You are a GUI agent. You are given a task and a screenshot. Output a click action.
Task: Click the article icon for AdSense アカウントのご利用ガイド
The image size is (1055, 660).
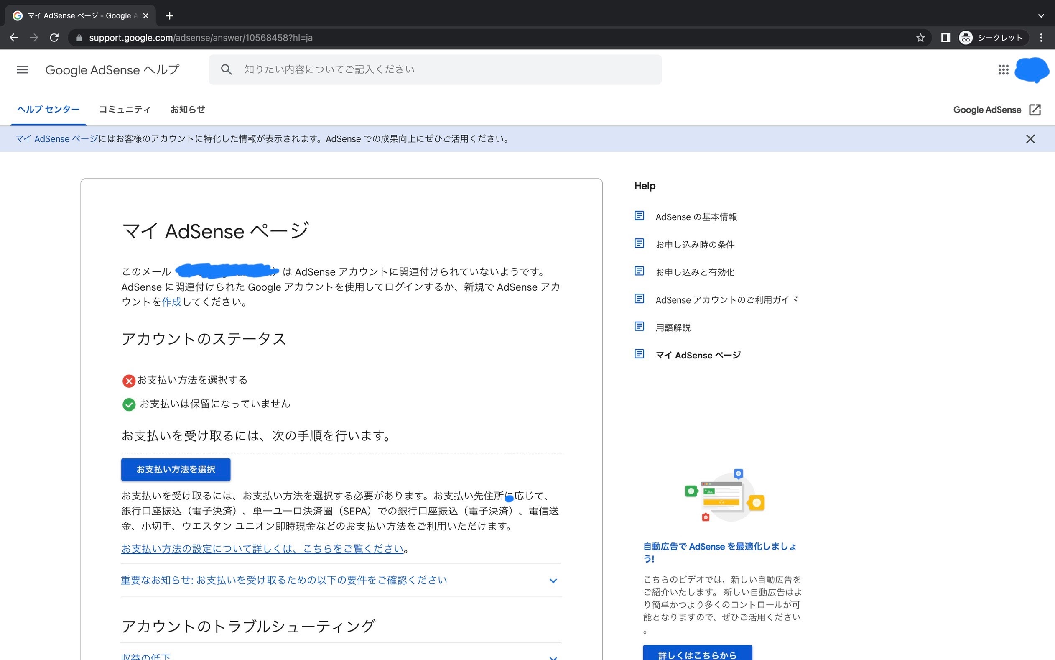coord(639,299)
